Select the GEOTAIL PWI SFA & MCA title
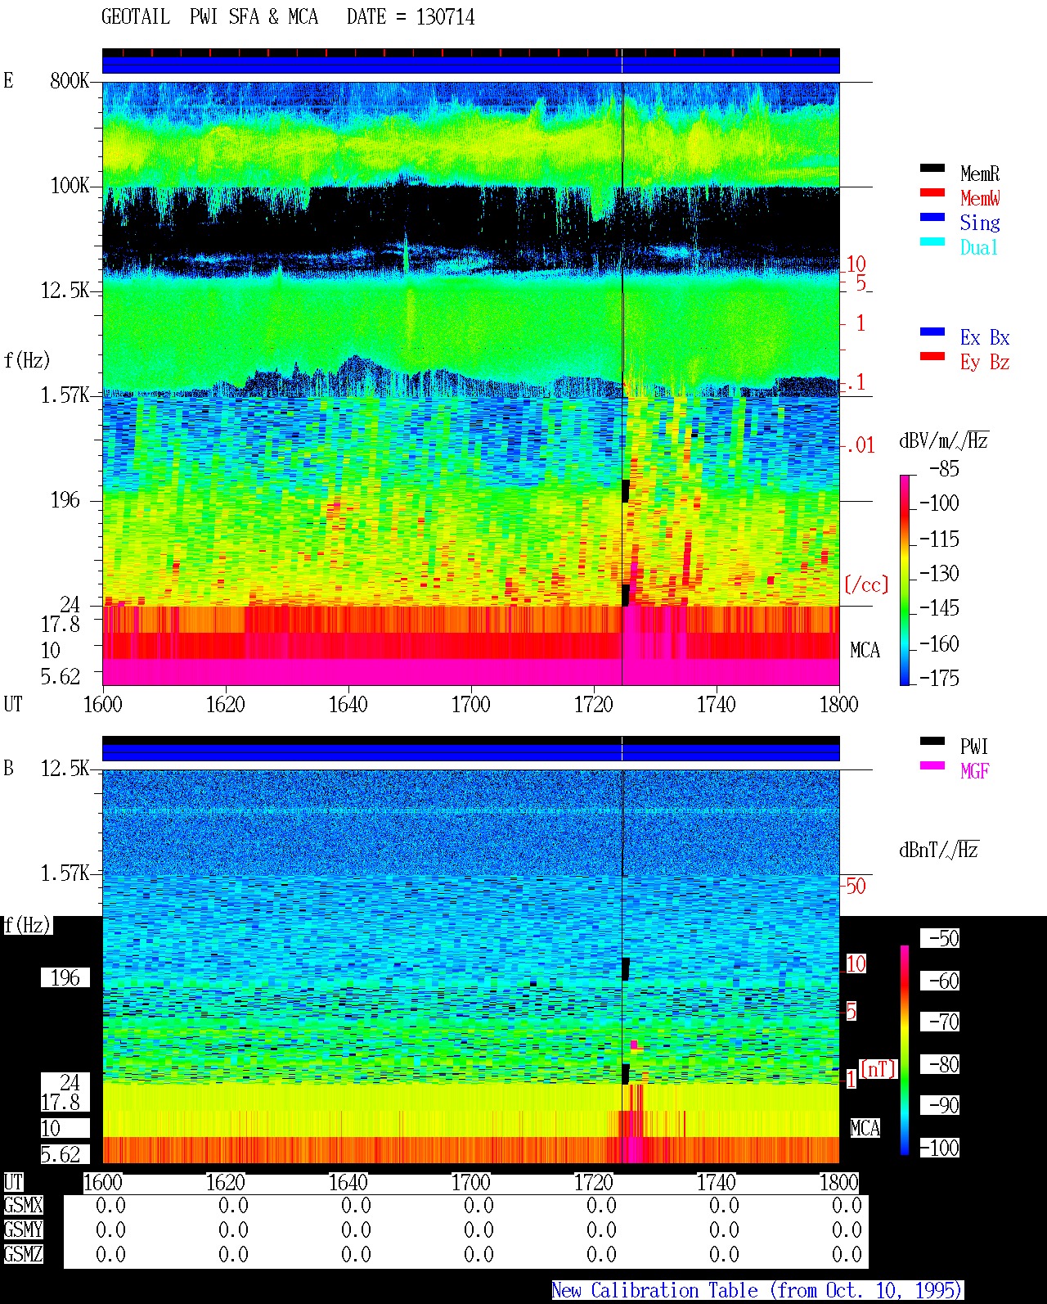 (209, 17)
